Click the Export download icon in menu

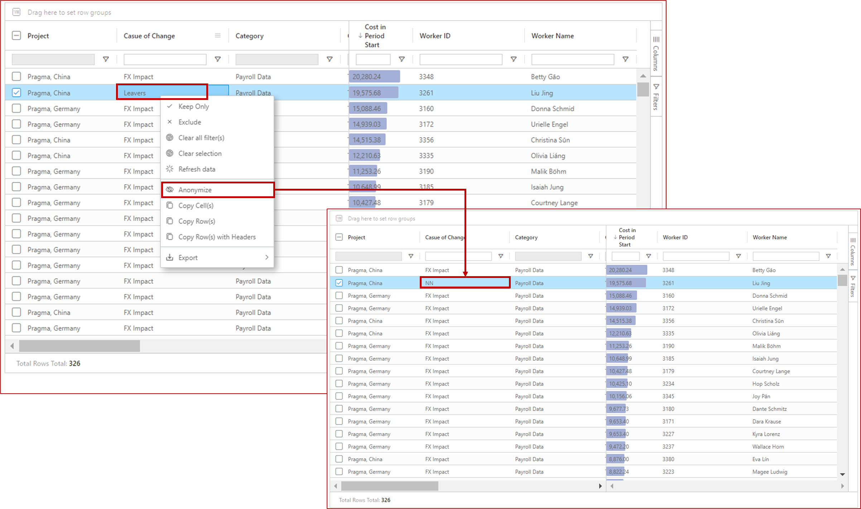tap(170, 257)
